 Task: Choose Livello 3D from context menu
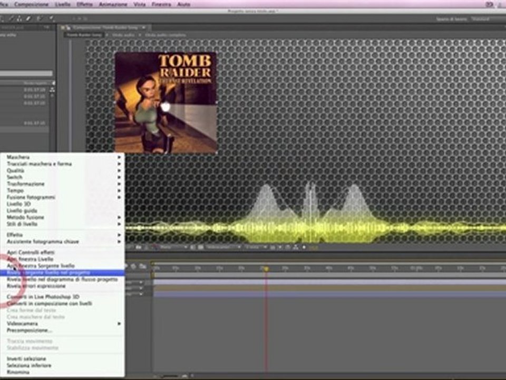click(63, 204)
